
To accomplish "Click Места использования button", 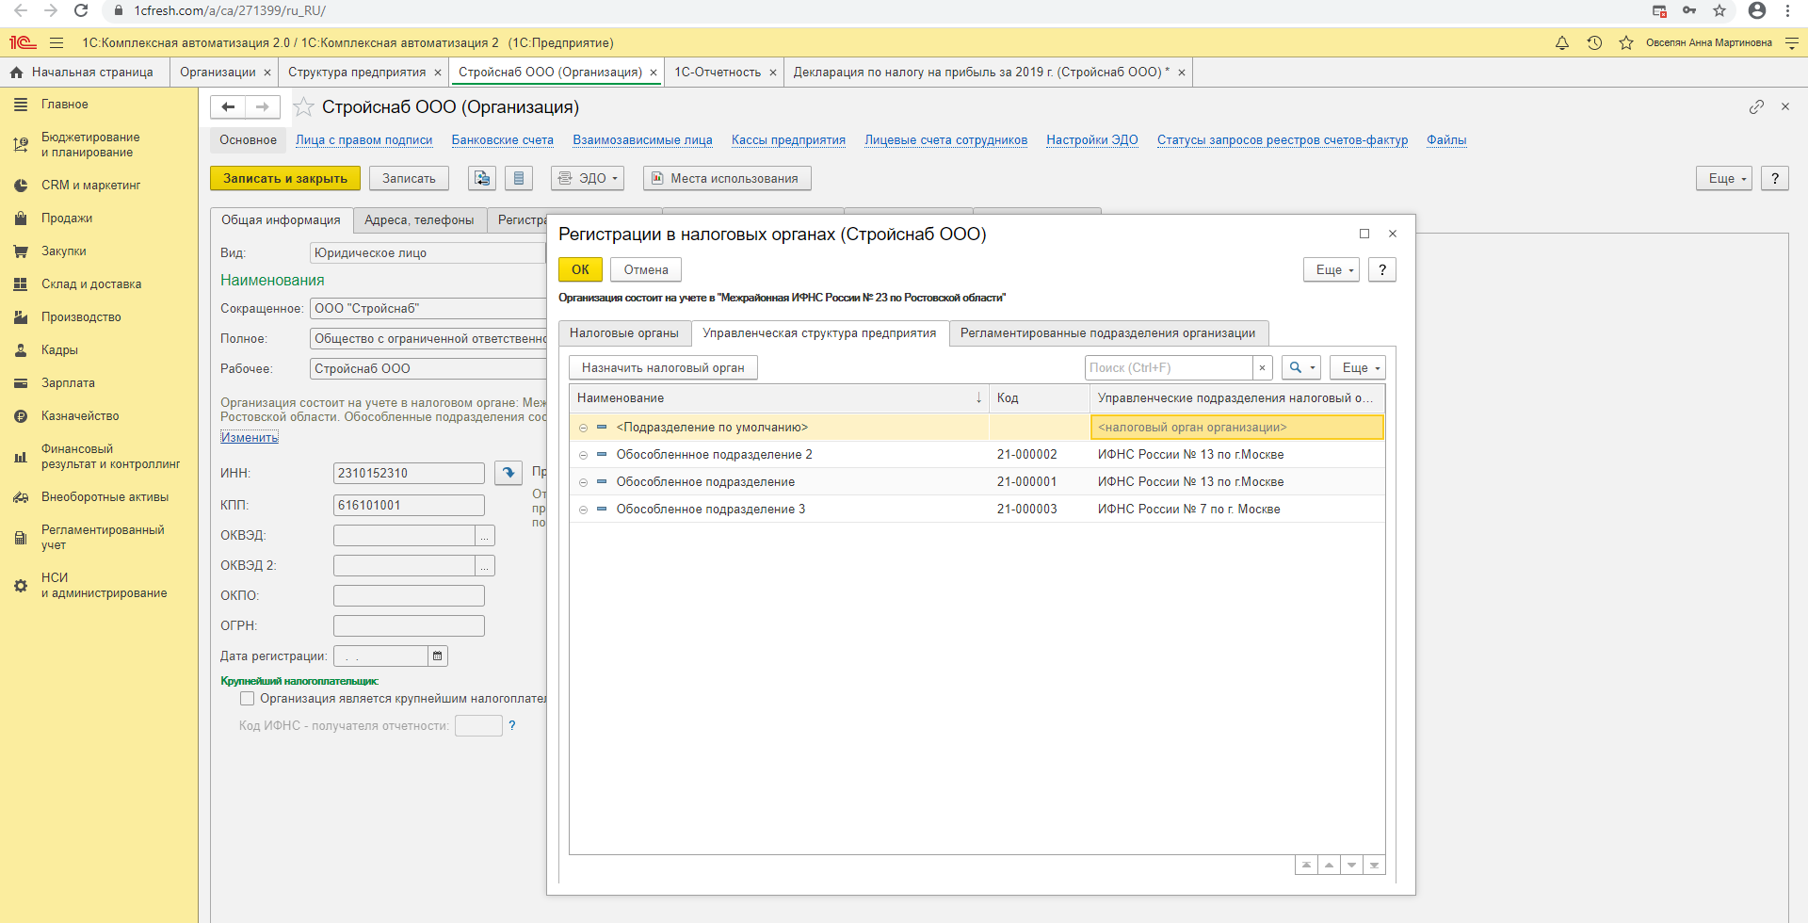I will [727, 178].
